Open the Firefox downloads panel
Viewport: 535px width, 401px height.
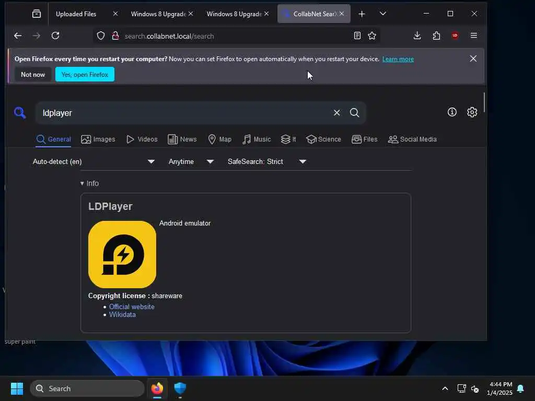point(417,36)
